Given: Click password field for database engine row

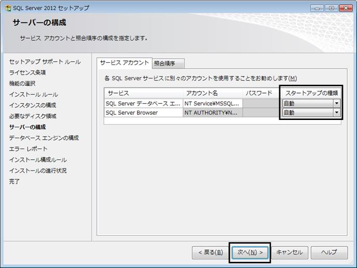Looking at the screenshot, I should point(261,103).
